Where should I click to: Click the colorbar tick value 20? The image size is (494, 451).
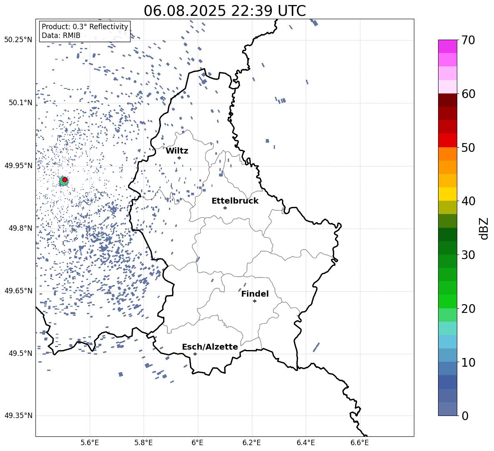click(468, 309)
